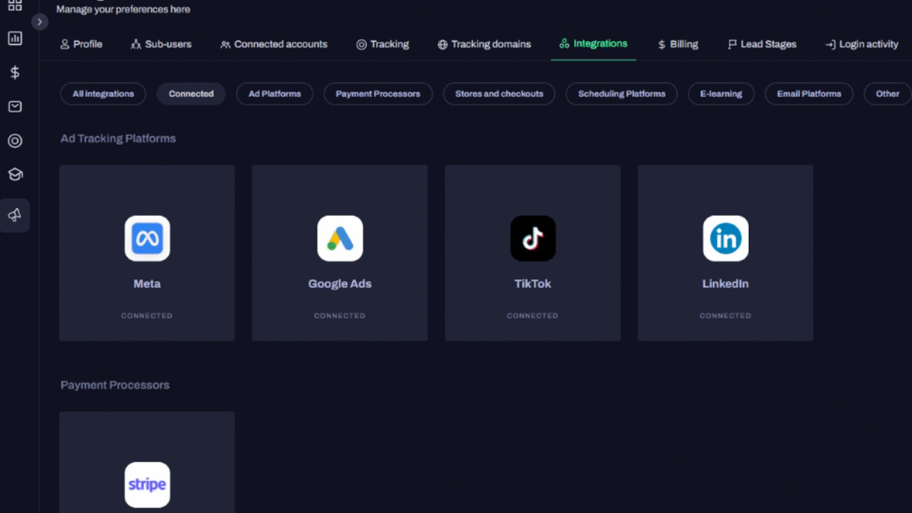View the Login activity tab
This screenshot has width=912, height=513.
point(862,44)
